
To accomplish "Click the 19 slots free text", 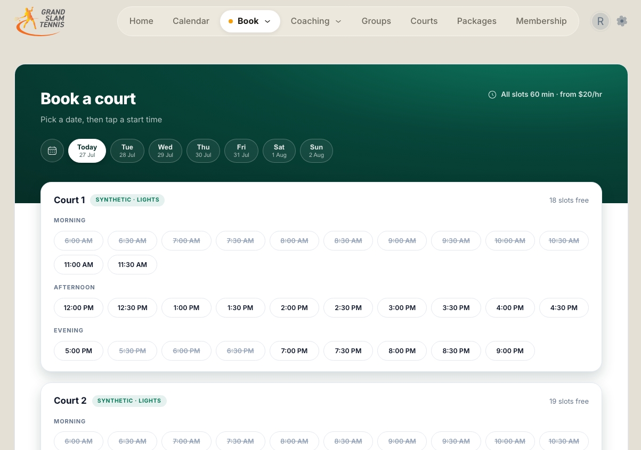I will tap(569, 401).
